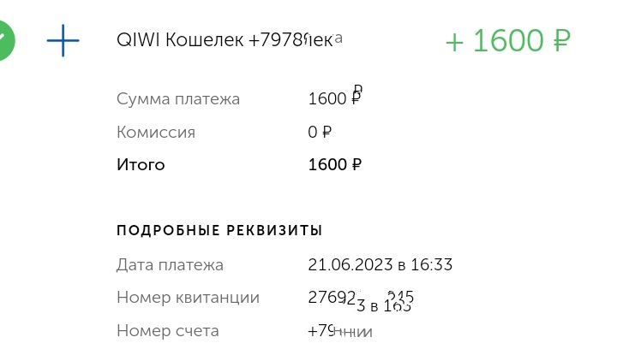Click the ruble sign beside the commission zero

tap(326, 133)
